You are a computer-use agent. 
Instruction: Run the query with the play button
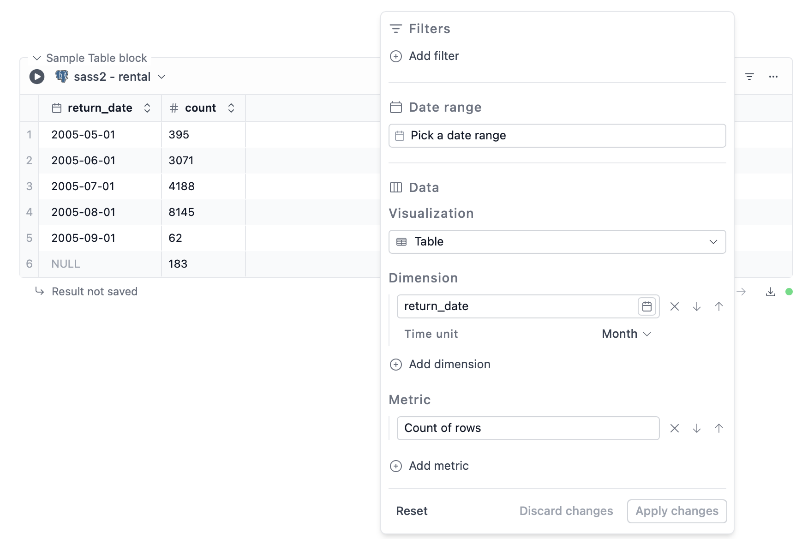(36, 76)
